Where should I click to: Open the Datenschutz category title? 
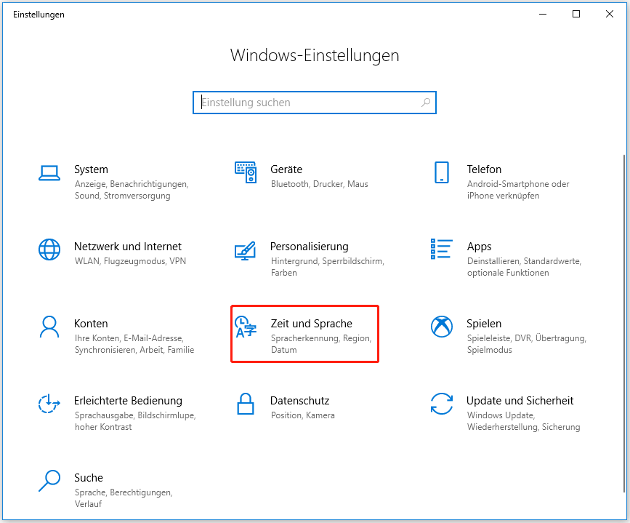pyautogui.click(x=299, y=401)
